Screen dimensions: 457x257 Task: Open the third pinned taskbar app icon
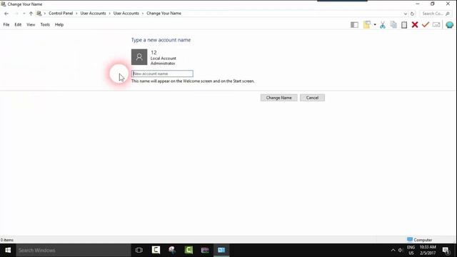pyautogui.click(x=172, y=250)
